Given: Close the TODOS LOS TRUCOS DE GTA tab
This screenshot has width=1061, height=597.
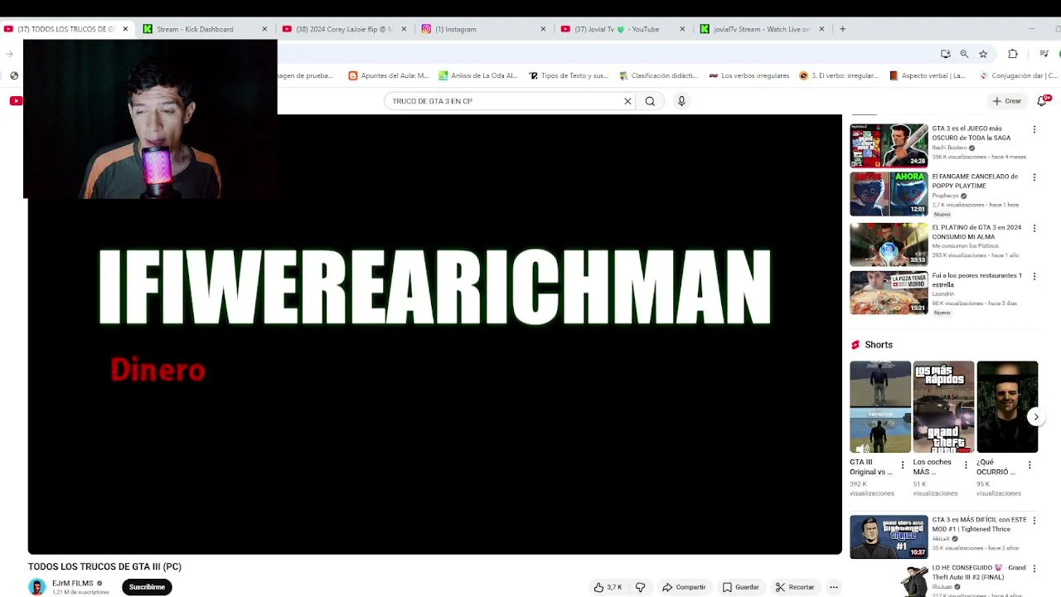Looking at the screenshot, I should 125,29.
